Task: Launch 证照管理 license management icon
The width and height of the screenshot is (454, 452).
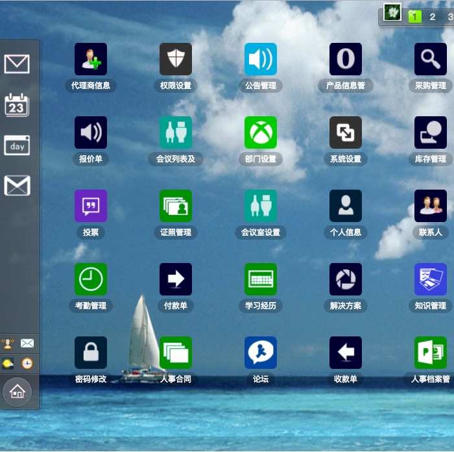Action: pos(176,206)
